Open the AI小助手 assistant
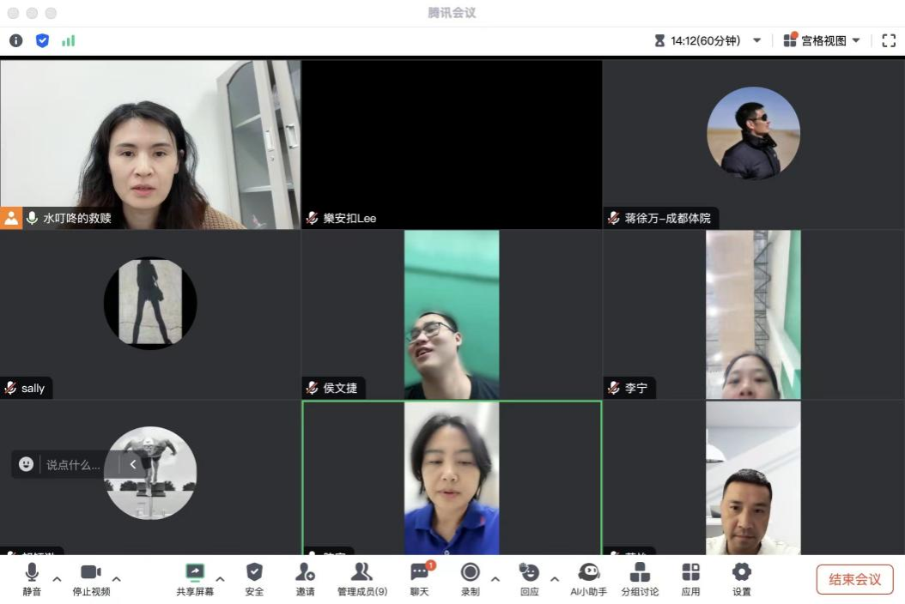 588,578
